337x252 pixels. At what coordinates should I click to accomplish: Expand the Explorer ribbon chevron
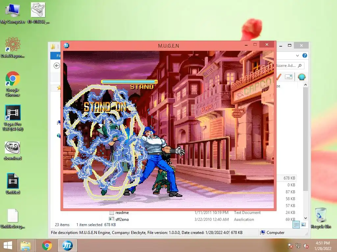(x=298, y=55)
